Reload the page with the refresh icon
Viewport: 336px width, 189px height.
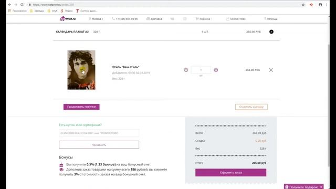tap(22, 5)
